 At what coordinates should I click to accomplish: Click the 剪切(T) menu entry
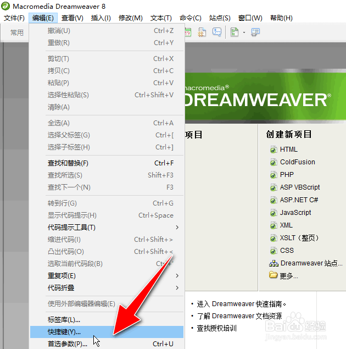[x=107, y=59]
